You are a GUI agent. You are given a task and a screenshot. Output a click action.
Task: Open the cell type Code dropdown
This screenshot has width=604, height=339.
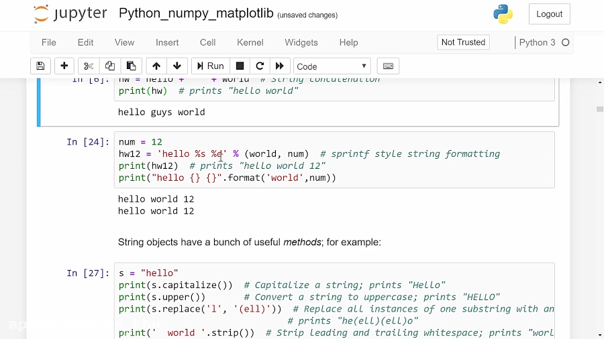point(332,66)
